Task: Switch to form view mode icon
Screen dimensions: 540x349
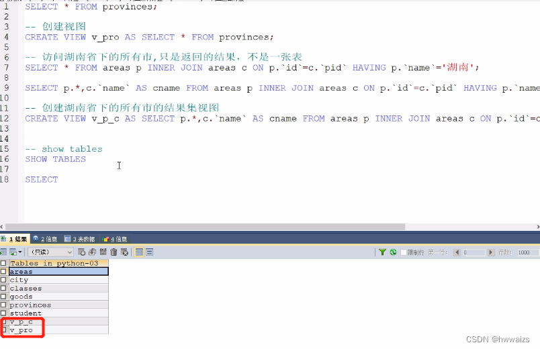Action: [150, 252]
